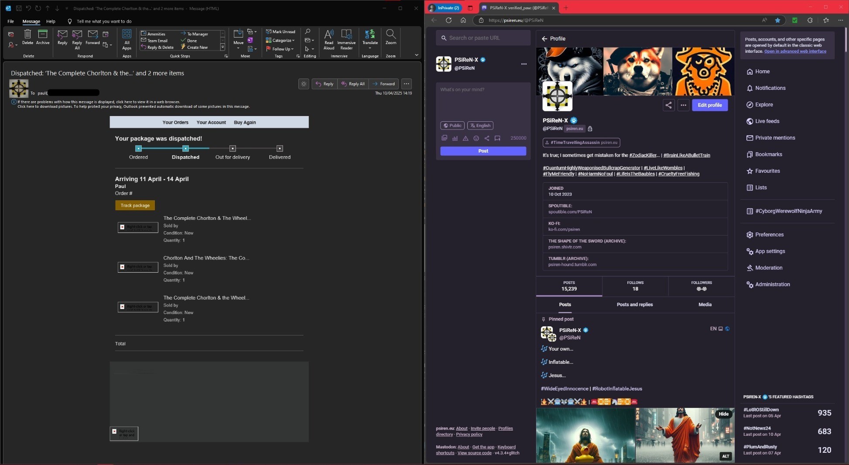Publish with the Post button

tap(483, 151)
